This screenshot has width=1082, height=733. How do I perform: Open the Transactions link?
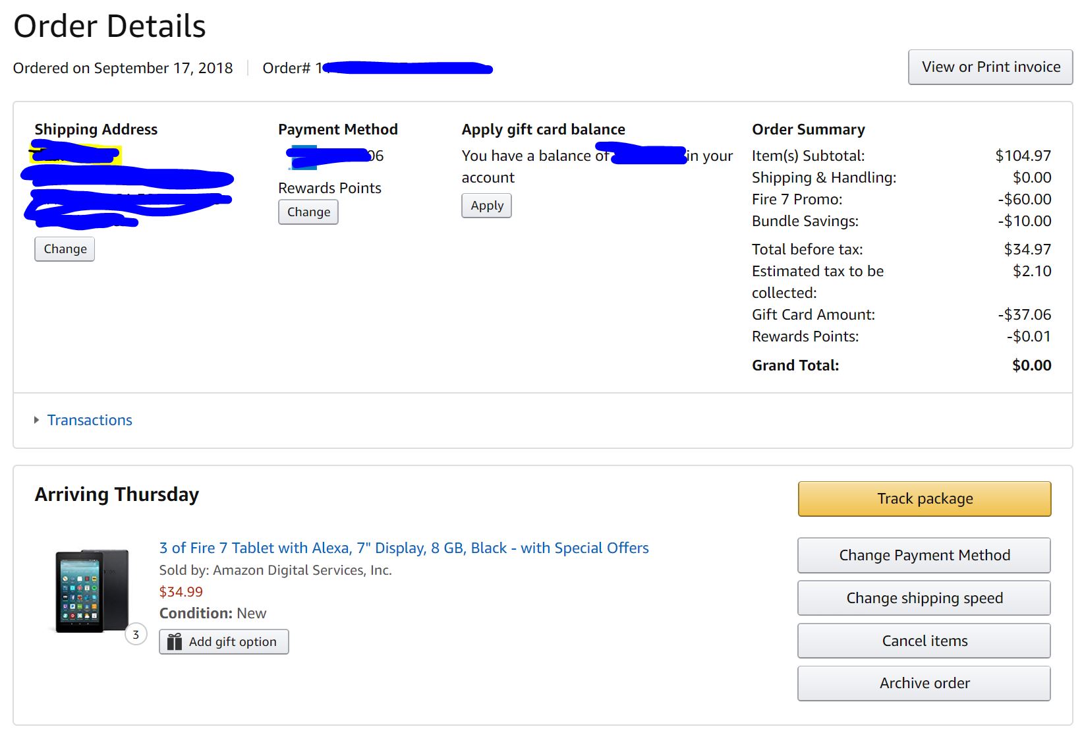[90, 420]
